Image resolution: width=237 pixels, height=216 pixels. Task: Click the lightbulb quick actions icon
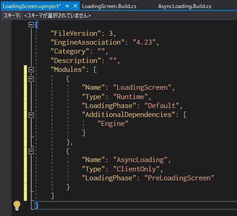[17, 206]
